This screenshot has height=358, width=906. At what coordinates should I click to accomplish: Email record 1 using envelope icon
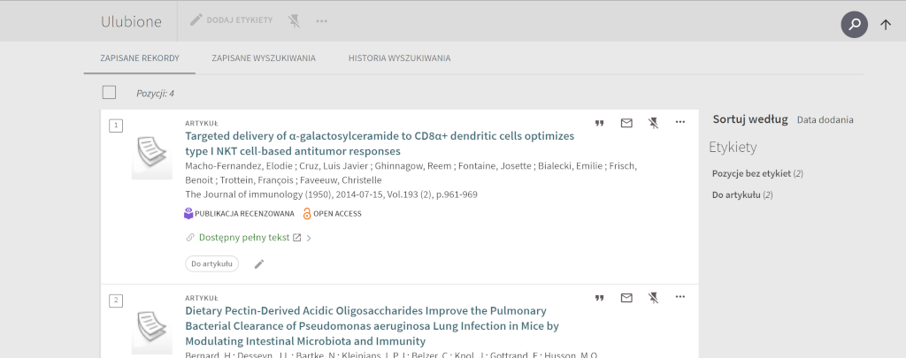[x=626, y=123]
